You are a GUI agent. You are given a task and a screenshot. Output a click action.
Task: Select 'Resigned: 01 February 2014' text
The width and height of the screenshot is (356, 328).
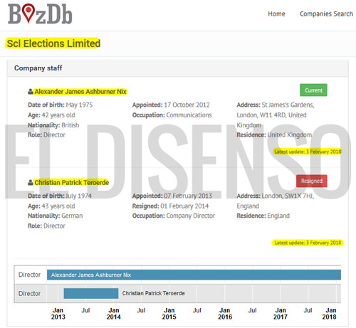pos(170,206)
